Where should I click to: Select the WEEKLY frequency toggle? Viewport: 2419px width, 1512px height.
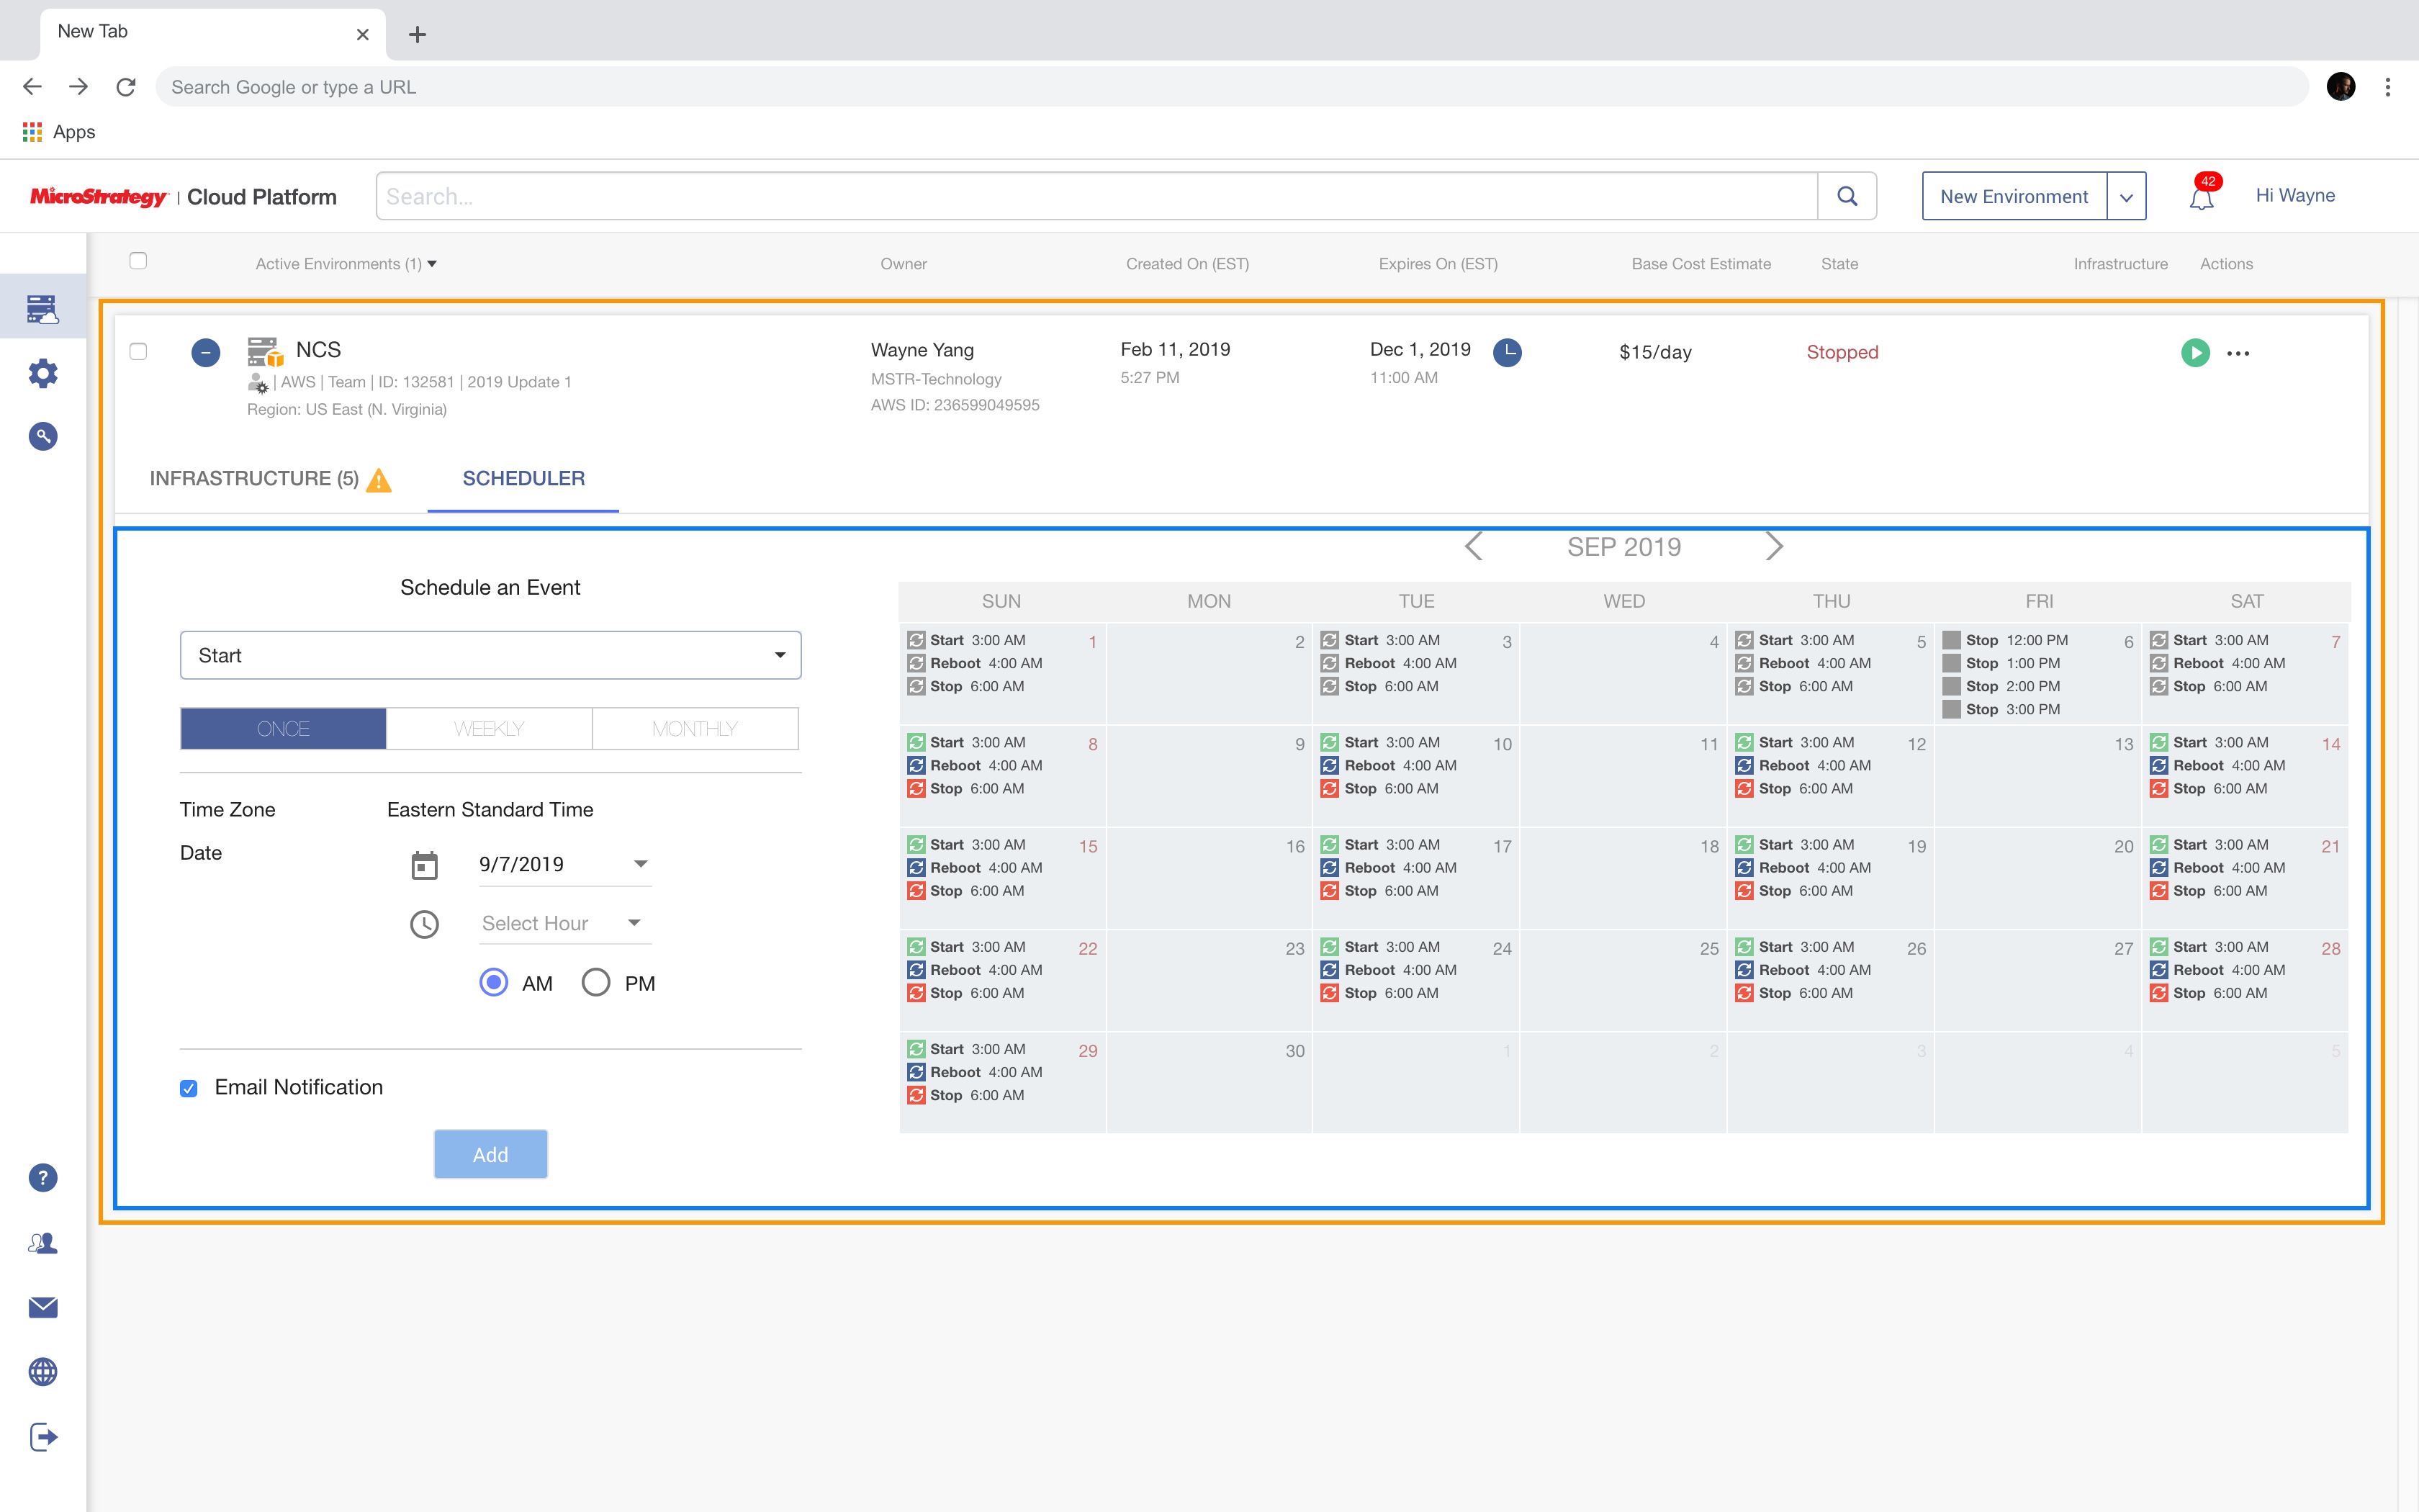[490, 728]
